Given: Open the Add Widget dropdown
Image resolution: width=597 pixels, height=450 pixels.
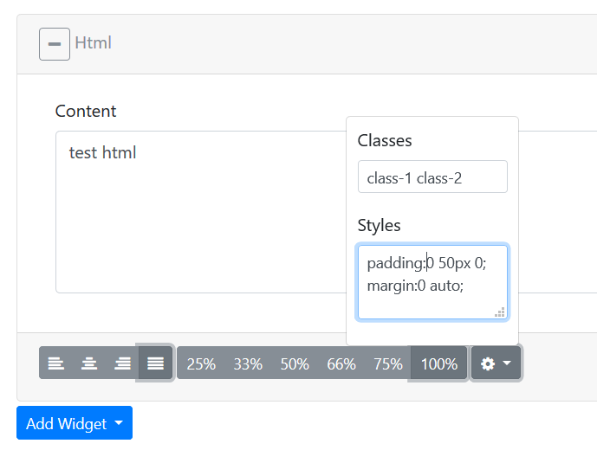Looking at the screenshot, I should tap(75, 423).
